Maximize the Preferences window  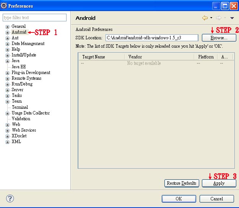pyautogui.click(x=225, y=6)
